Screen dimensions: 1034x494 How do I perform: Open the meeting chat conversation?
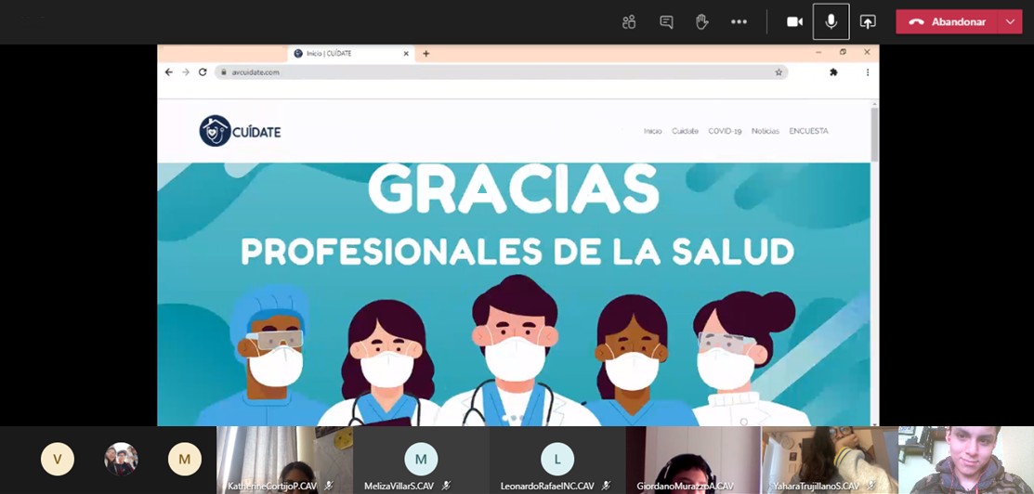coord(666,21)
